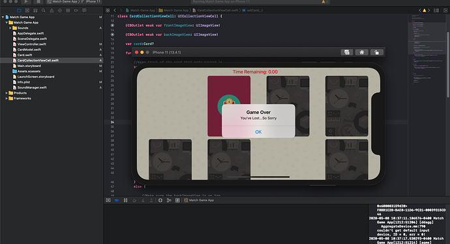Collapse the Match Game App project root

(x=3, y=17)
